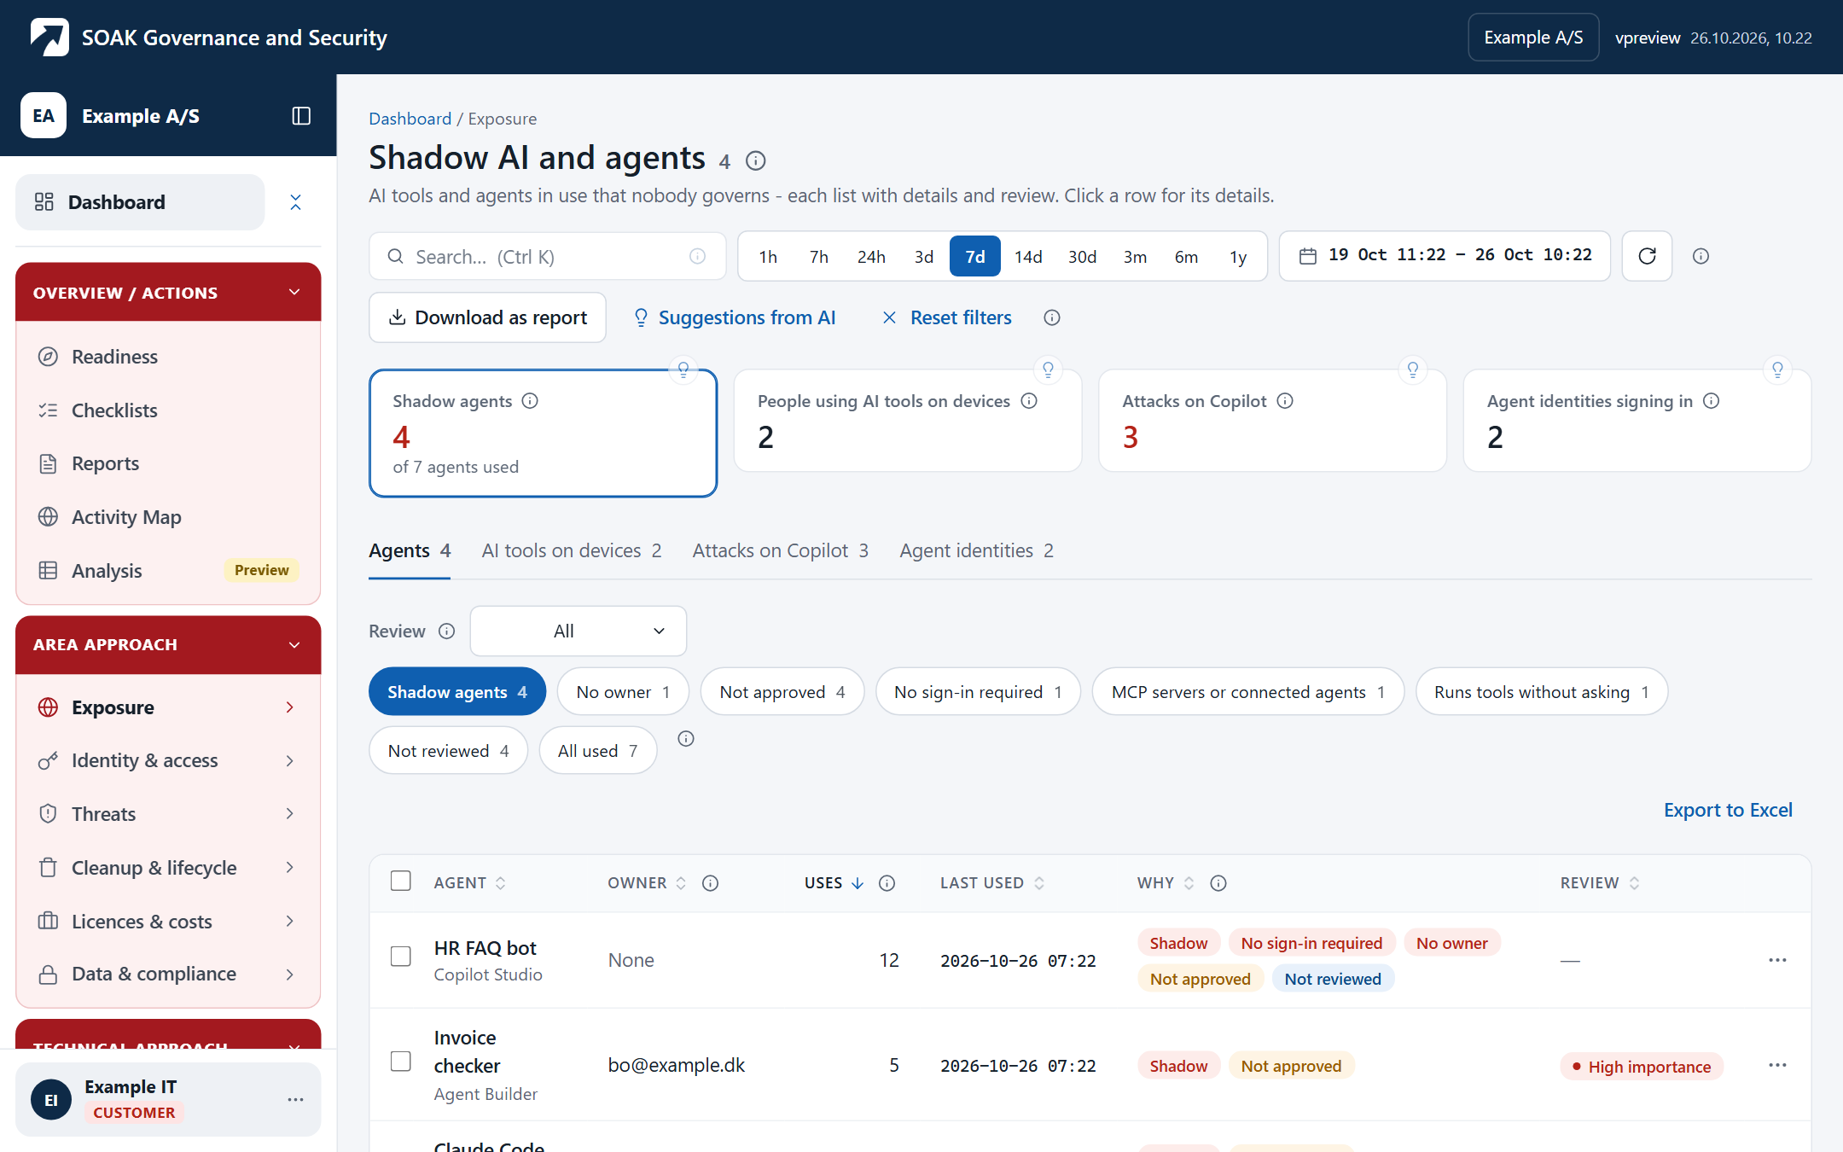The image size is (1843, 1152).
Task: Click lightbulb on Attacks on Copilot card
Action: click(x=1413, y=369)
